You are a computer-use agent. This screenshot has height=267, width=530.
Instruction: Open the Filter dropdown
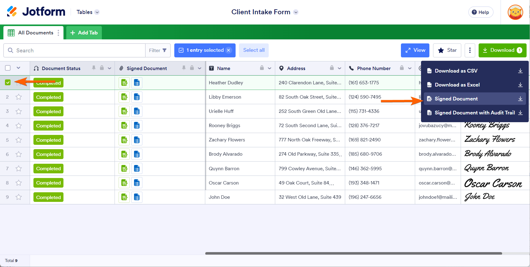[158, 50]
